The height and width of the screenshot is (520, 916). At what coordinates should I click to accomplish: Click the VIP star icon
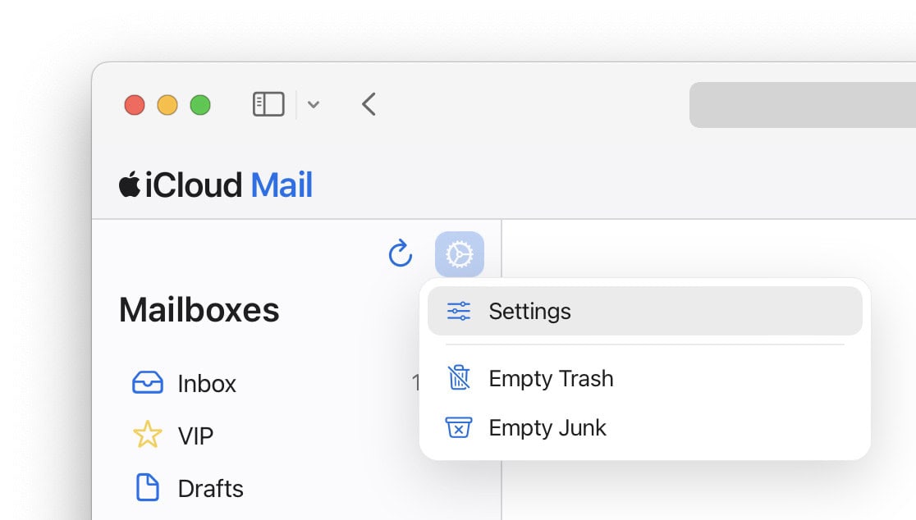[x=147, y=435]
